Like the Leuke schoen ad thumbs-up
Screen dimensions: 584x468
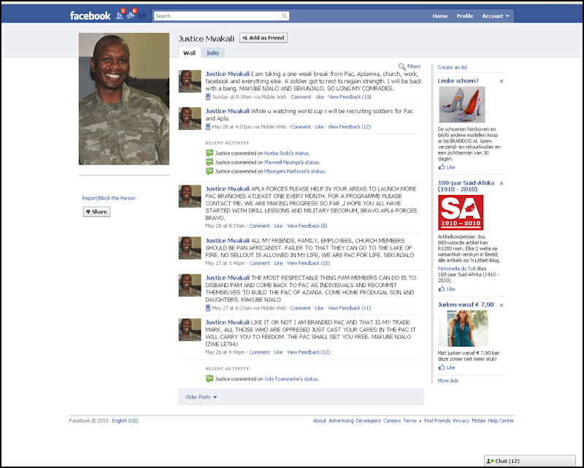pyautogui.click(x=442, y=167)
